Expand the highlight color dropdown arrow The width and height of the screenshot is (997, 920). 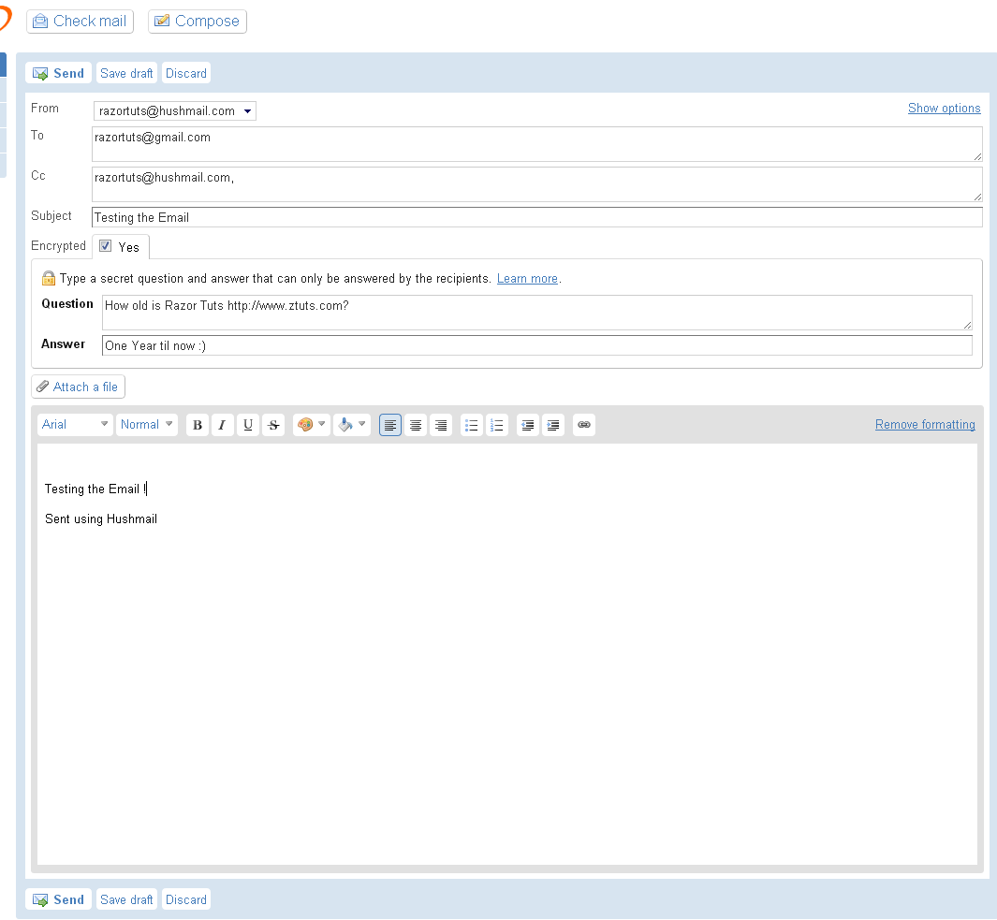(x=361, y=424)
